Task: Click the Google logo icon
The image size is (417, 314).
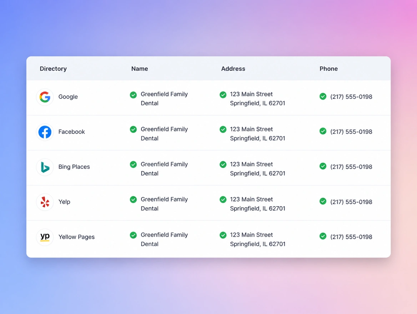Action: (45, 97)
